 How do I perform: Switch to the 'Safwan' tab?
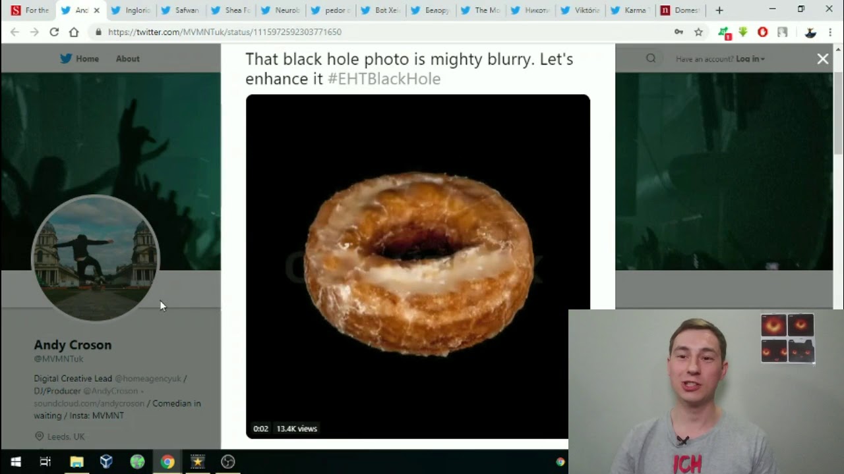pyautogui.click(x=181, y=10)
